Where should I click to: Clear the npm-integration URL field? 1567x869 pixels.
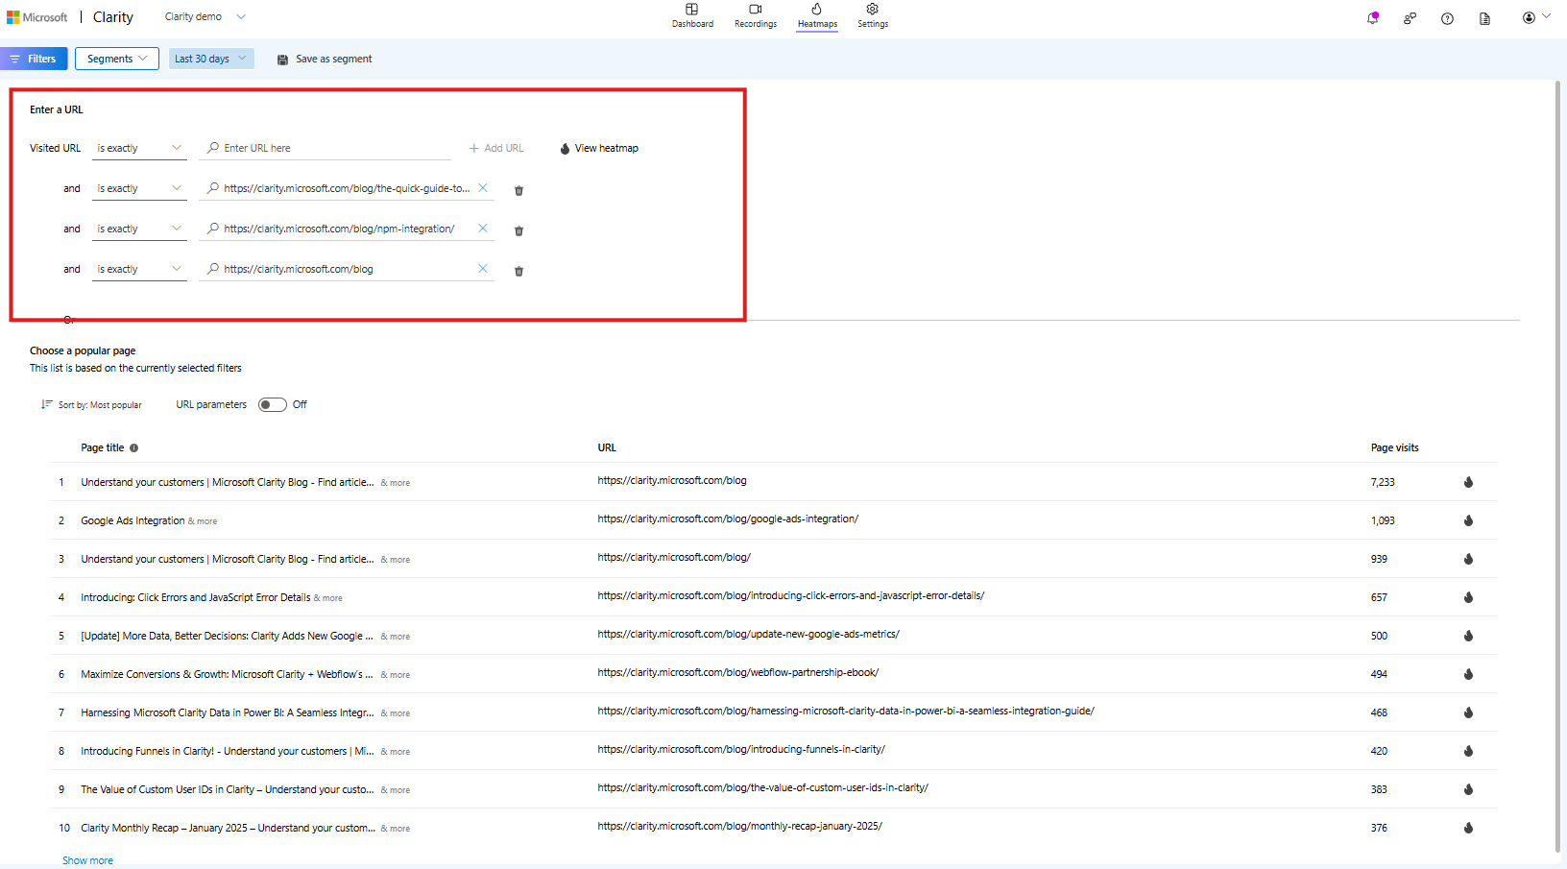(483, 229)
